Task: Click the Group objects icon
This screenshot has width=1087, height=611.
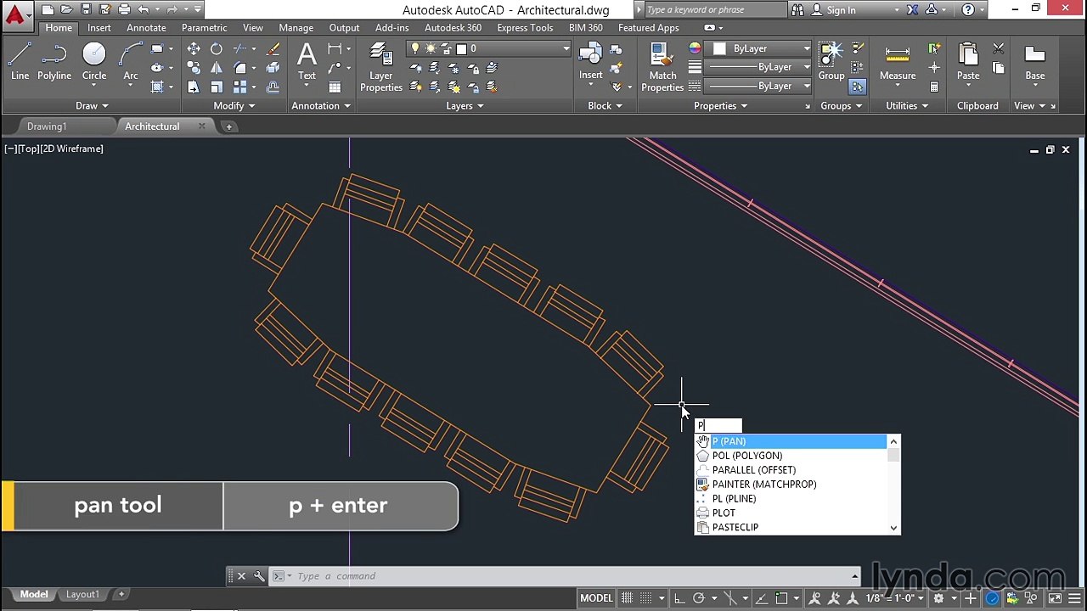Action: (x=831, y=61)
